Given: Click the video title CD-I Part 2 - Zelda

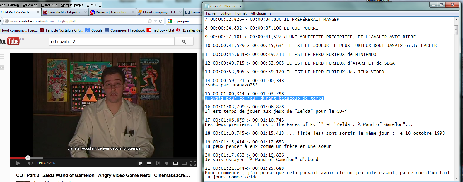Looking at the screenshot, I should click(x=103, y=175).
